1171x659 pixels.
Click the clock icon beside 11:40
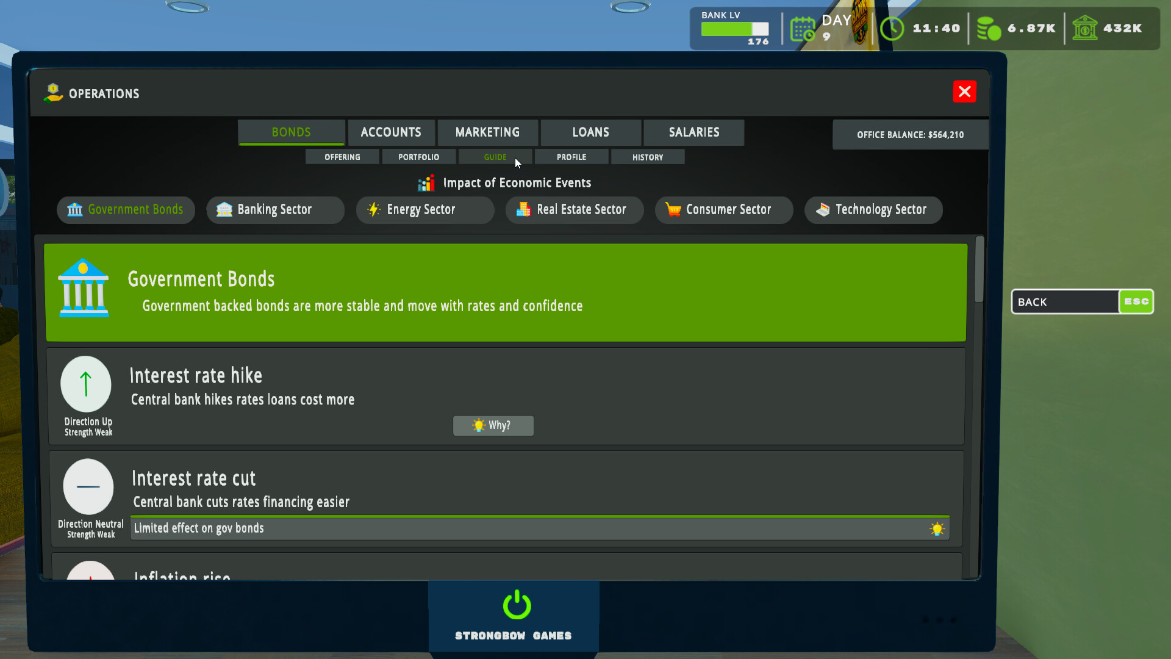(x=892, y=28)
